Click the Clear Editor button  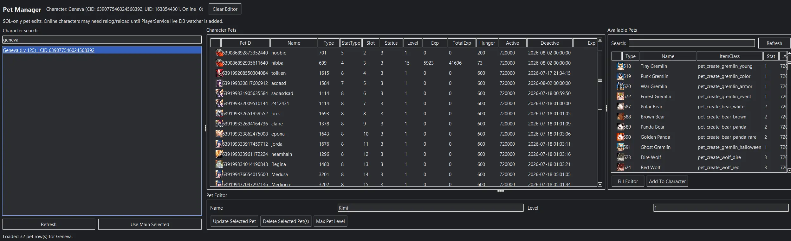pos(225,9)
